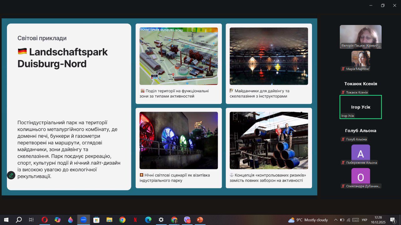This screenshot has width=401, height=225.
Task: Open the Copilot taskbar icon
Action: click(58, 220)
